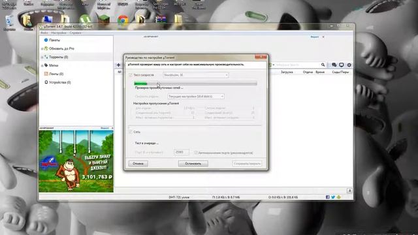Open the Recycle Bin desktop icon
Screen dimensions: 418x235
(9, 22)
